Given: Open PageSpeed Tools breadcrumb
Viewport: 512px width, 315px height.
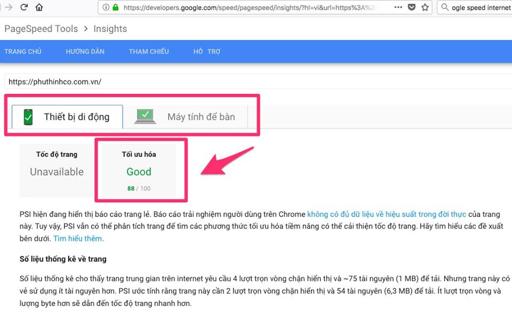Looking at the screenshot, I should point(41,29).
